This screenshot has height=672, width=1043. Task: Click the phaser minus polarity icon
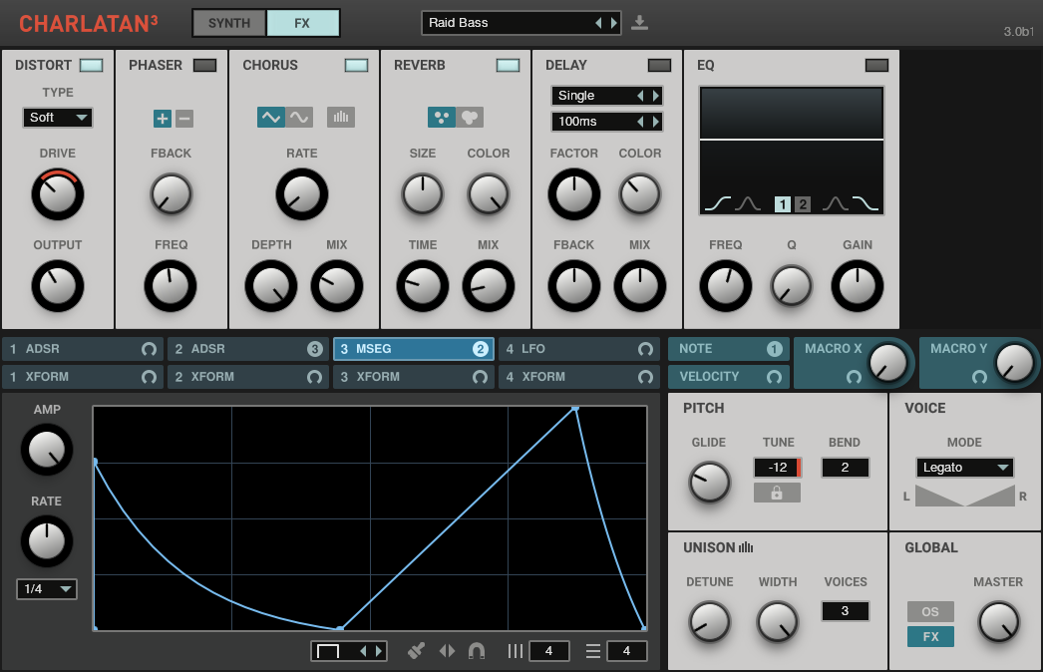tap(184, 119)
